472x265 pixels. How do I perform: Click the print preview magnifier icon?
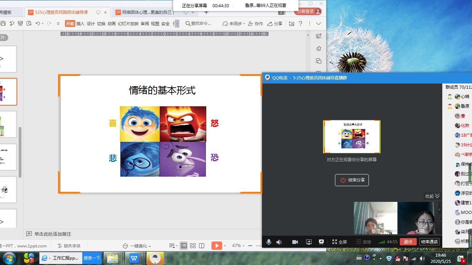(x=29, y=23)
